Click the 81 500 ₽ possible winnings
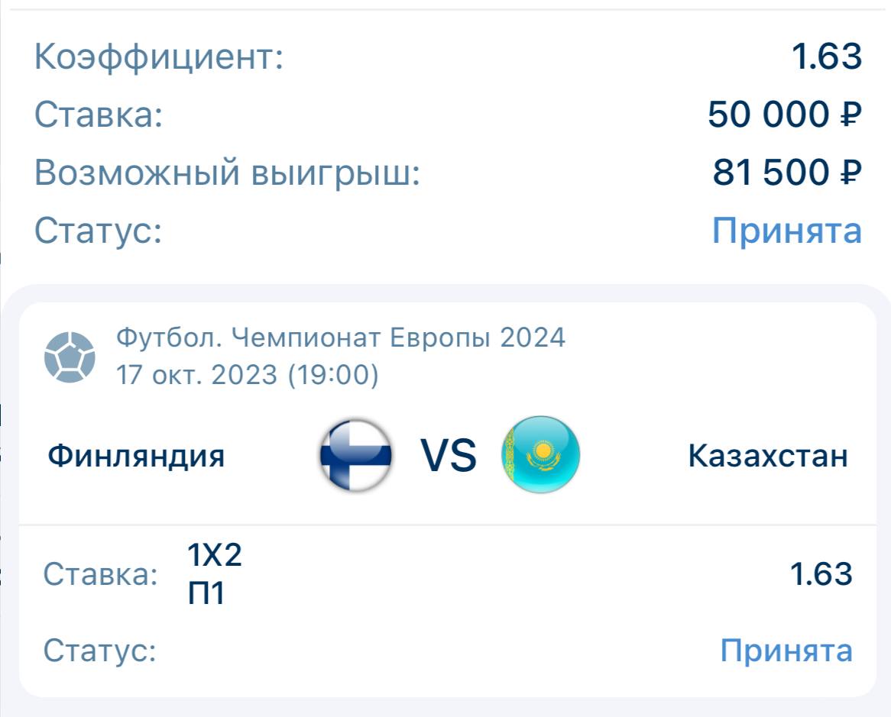The width and height of the screenshot is (891, 717). coord(786,173)
